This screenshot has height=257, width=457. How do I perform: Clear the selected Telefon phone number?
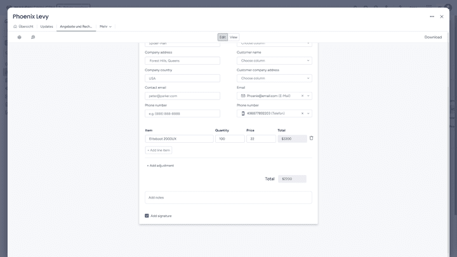click(x=302, y=114)
